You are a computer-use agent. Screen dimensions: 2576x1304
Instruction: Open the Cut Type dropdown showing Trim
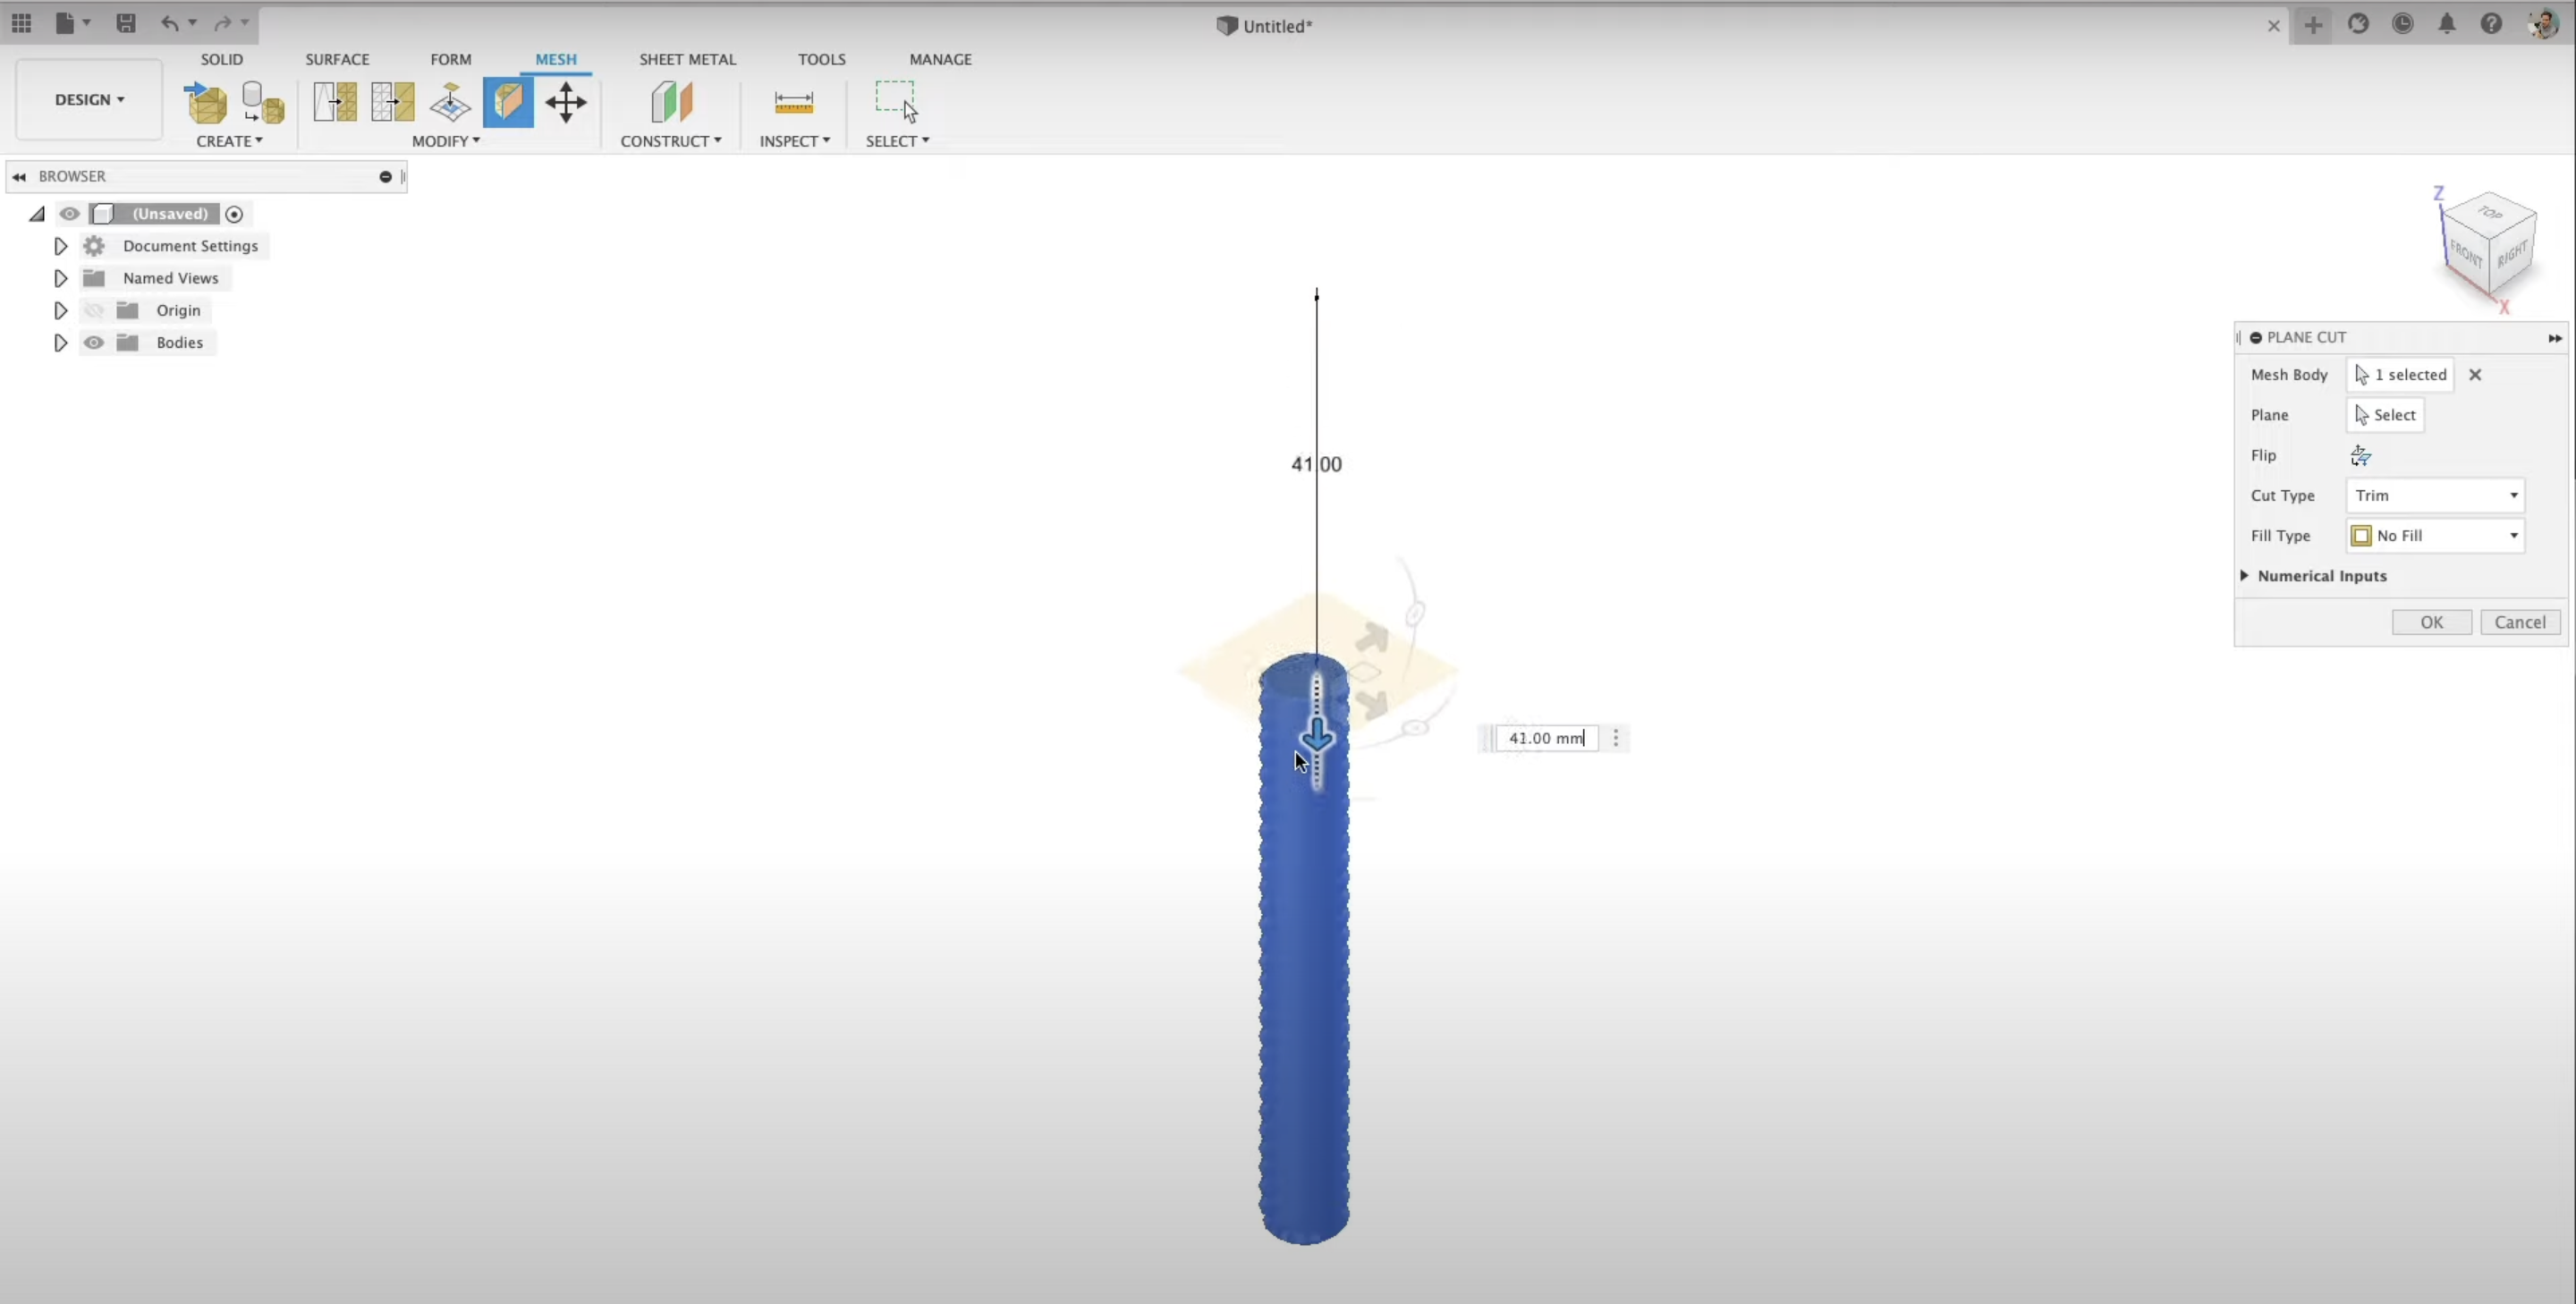[x=2435, y=496]
